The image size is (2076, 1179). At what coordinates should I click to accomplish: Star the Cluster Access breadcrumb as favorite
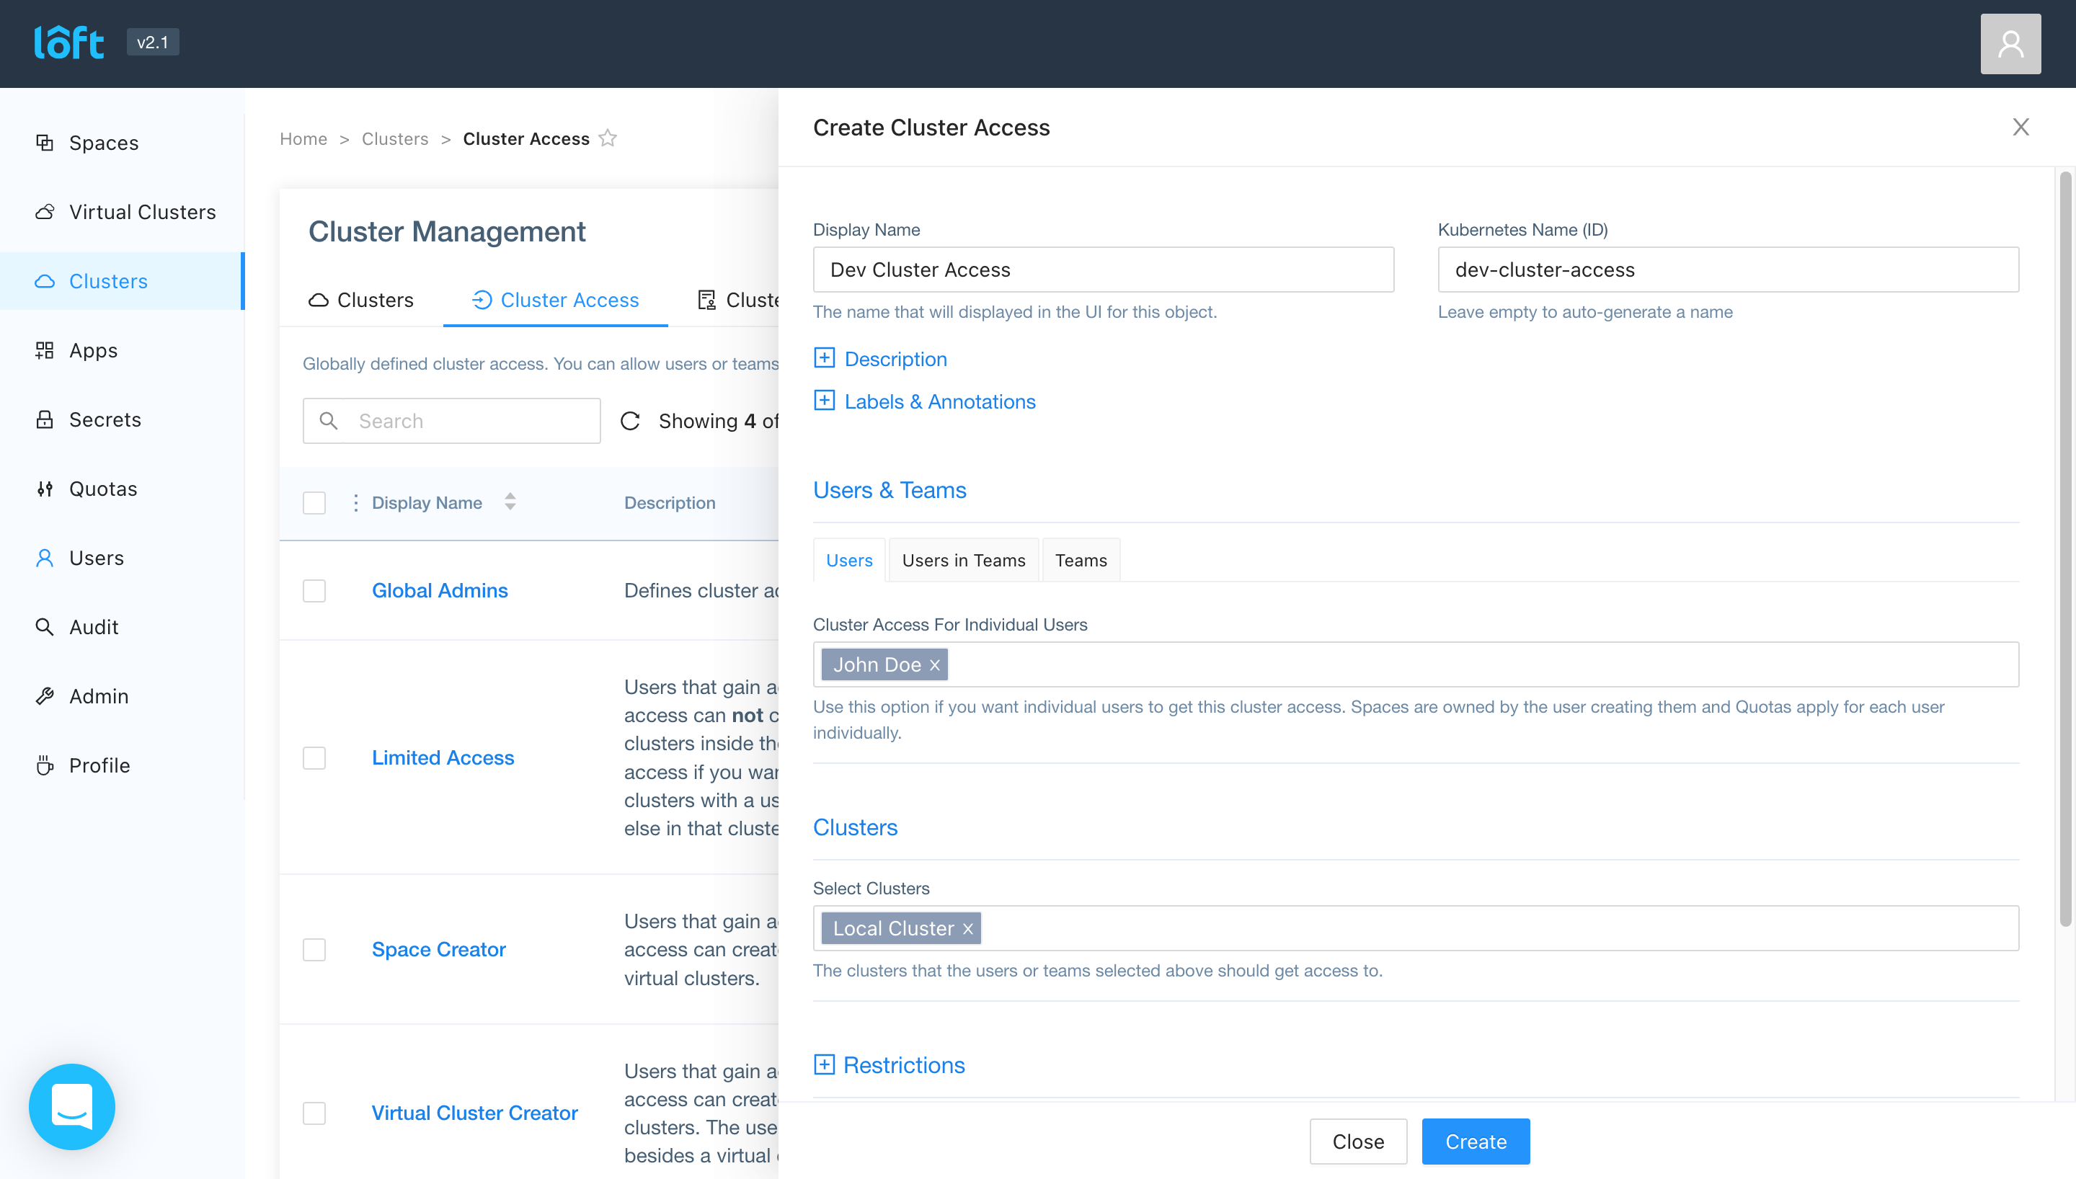(x=608, y=138)
